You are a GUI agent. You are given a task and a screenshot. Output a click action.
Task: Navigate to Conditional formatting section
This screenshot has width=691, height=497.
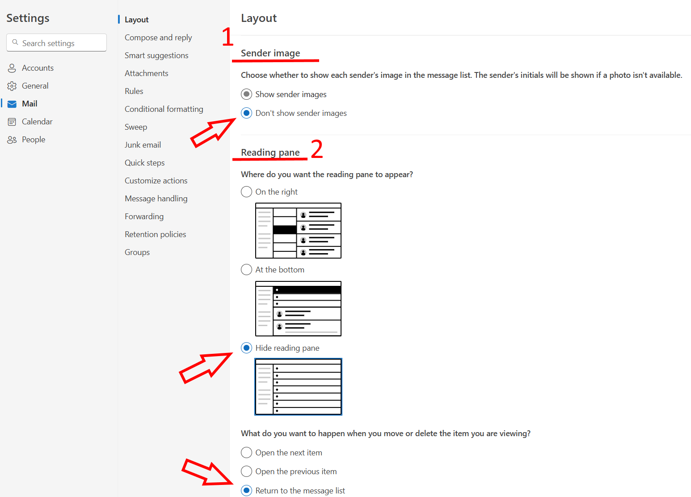click(164, 109)
